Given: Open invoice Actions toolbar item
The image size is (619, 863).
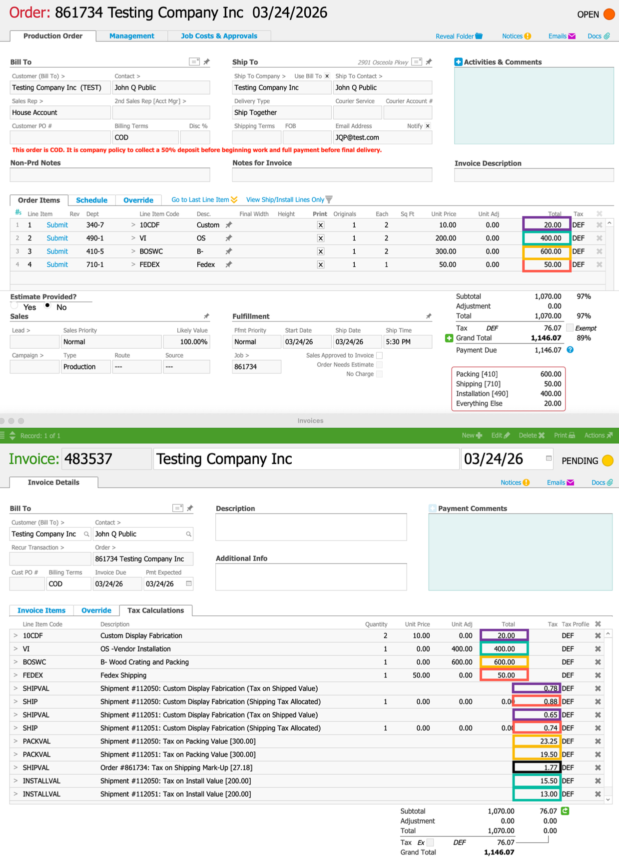Looking at the screenshot, I should point(599,435).
